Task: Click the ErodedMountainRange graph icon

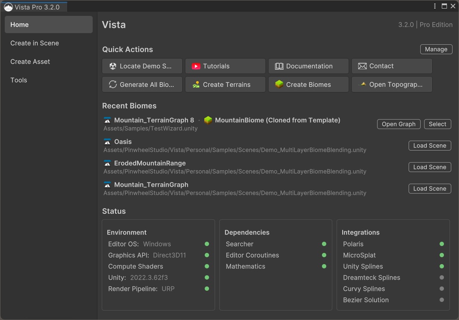Action: pos(107,163)
